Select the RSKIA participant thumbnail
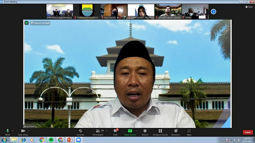 195,12
